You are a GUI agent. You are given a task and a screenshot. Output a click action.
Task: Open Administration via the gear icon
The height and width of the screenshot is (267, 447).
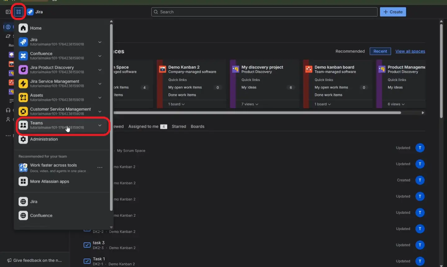(23, 139)
